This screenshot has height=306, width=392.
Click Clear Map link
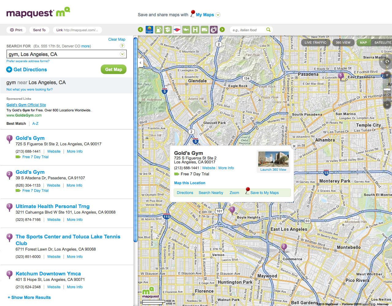pos(117,39)
